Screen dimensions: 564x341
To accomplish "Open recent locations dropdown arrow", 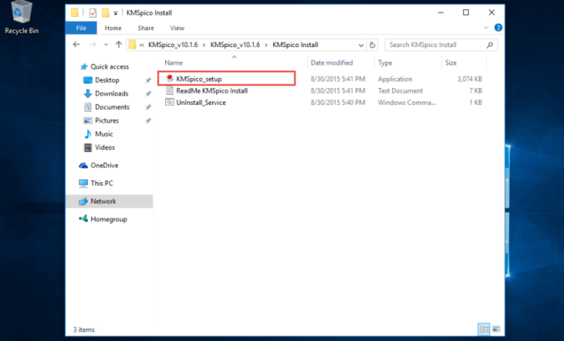I will point(106,45).
